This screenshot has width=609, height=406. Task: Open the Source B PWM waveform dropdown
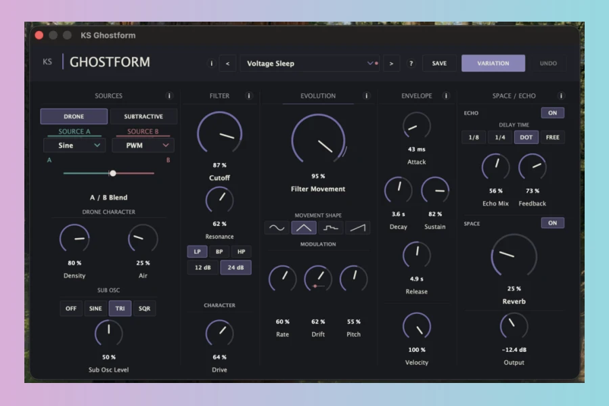[143, 145]
